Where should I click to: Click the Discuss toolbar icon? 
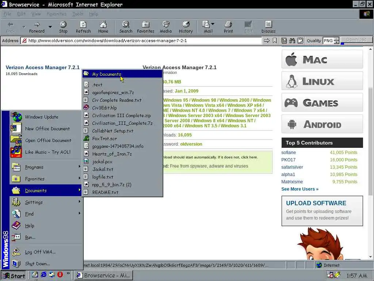pyautogui.click(x=268, y=27)
